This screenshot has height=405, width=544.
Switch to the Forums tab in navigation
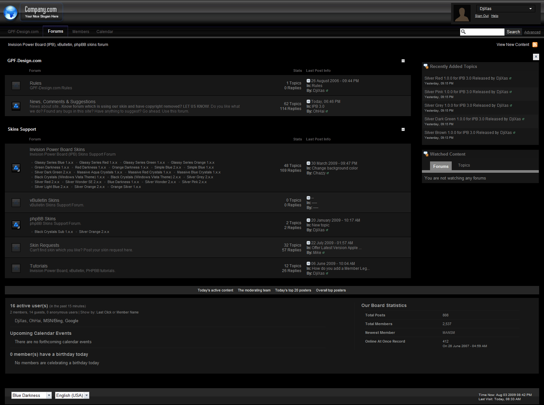point(55,31)
